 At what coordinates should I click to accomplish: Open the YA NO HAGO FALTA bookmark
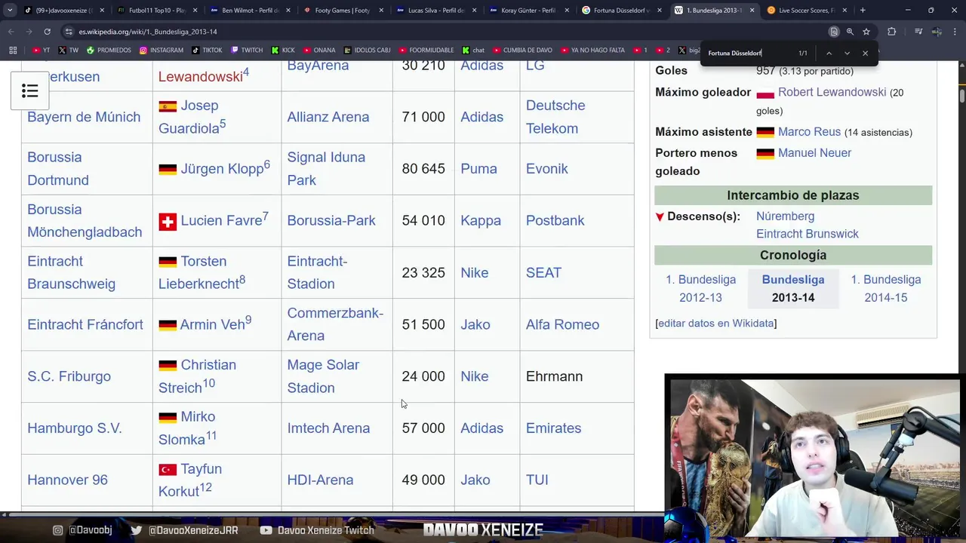[x=592, y=51]
